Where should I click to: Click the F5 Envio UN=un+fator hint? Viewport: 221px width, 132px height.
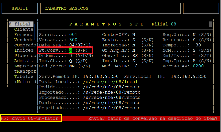31,118
